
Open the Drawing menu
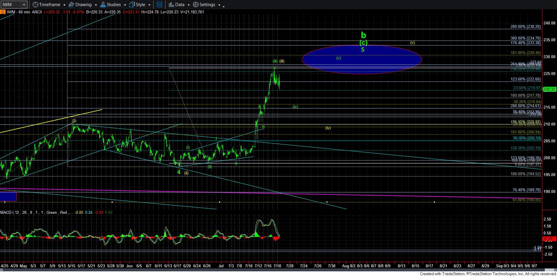tap(83, 5)
